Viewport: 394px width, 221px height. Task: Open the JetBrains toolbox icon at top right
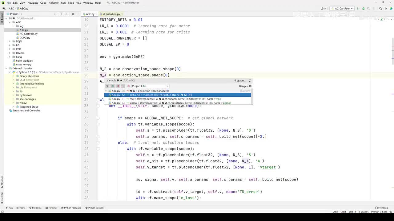pyautogui.click(x=391, y=9)
